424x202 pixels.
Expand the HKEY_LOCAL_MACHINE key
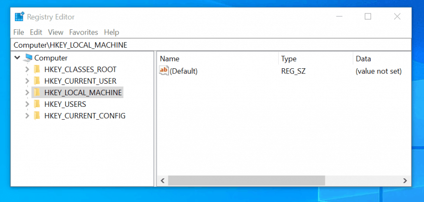[27, 92]
